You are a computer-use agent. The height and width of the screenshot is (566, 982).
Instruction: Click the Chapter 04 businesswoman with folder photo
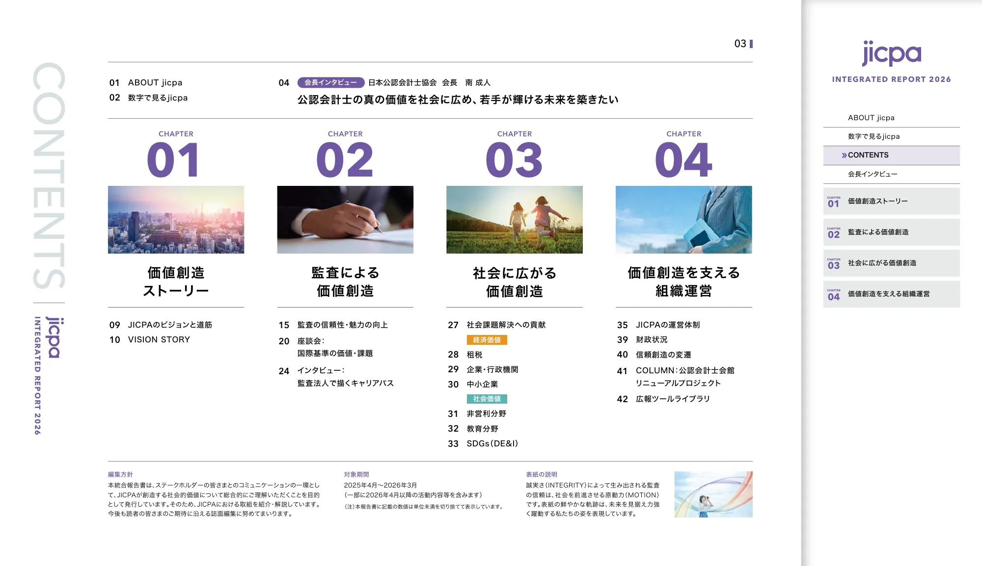click(x=684, y=220)
